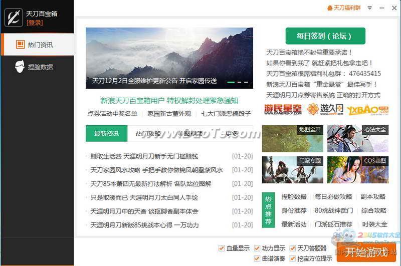Image resolution: width=401 pixels, height=266 pixels.
Task: Open the 点券活动中奖名单 link
Action: coord(112,113)
